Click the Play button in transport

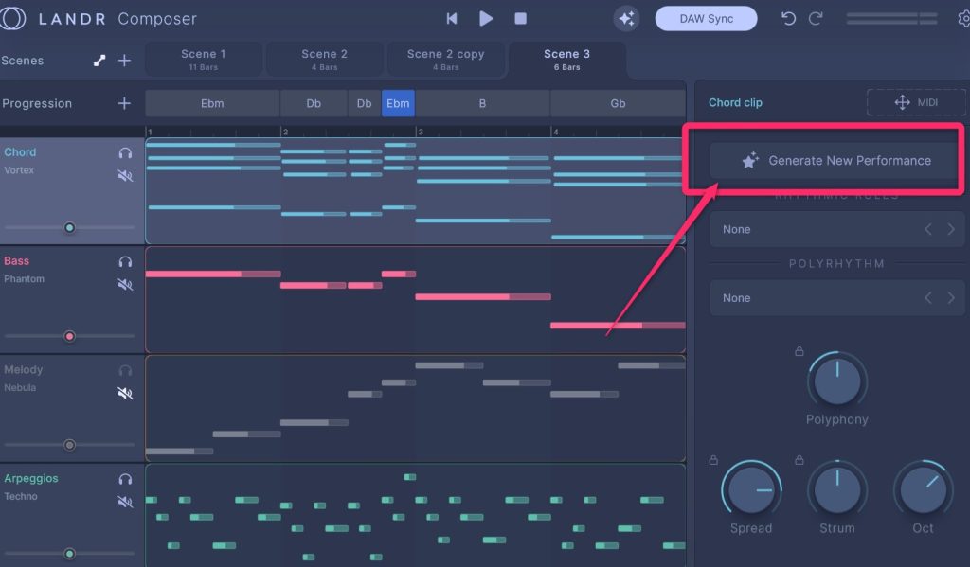pyautogui.click(x=486, y=18)
